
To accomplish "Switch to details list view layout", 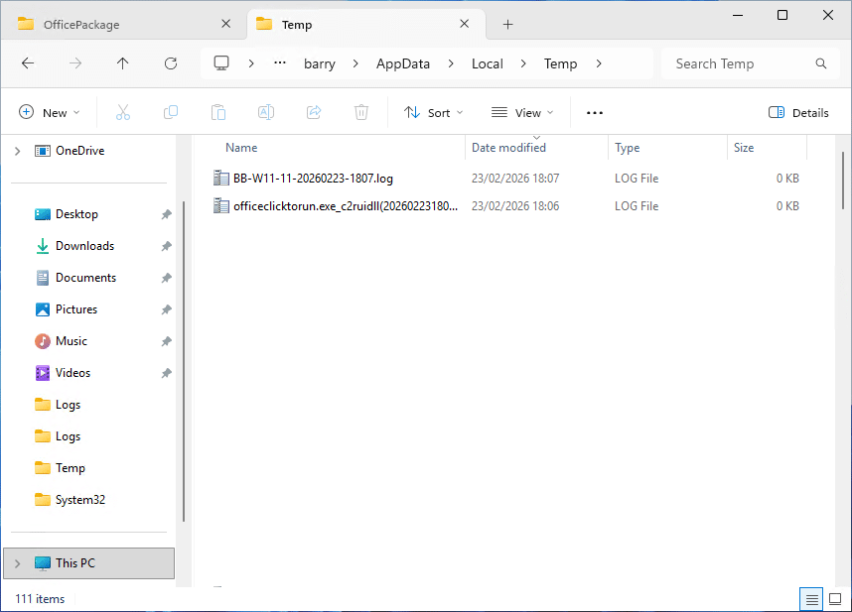I will point(812,599).
